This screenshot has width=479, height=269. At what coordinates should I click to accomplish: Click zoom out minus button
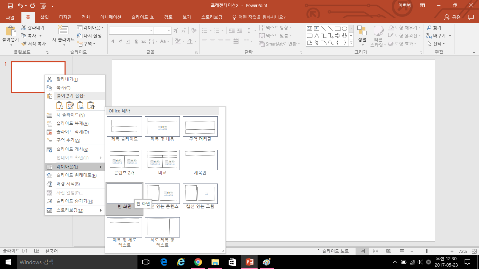click(x=411, y=251)
